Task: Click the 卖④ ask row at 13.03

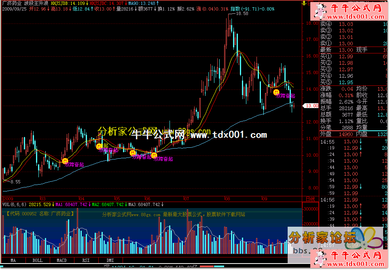Action: [x=354, y=24]
